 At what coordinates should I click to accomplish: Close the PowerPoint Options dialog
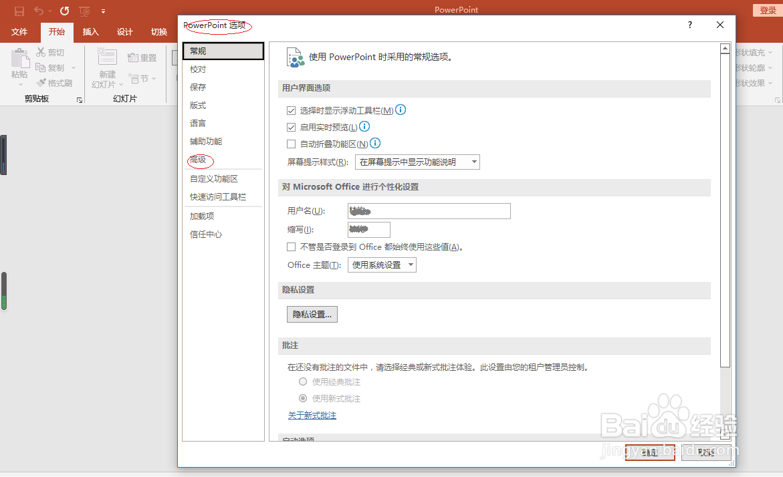point(720,25)
